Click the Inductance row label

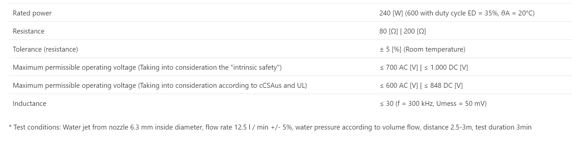(x=29, y=104)
